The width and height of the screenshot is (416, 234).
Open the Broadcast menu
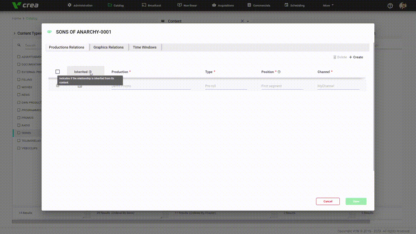[151, 5]
